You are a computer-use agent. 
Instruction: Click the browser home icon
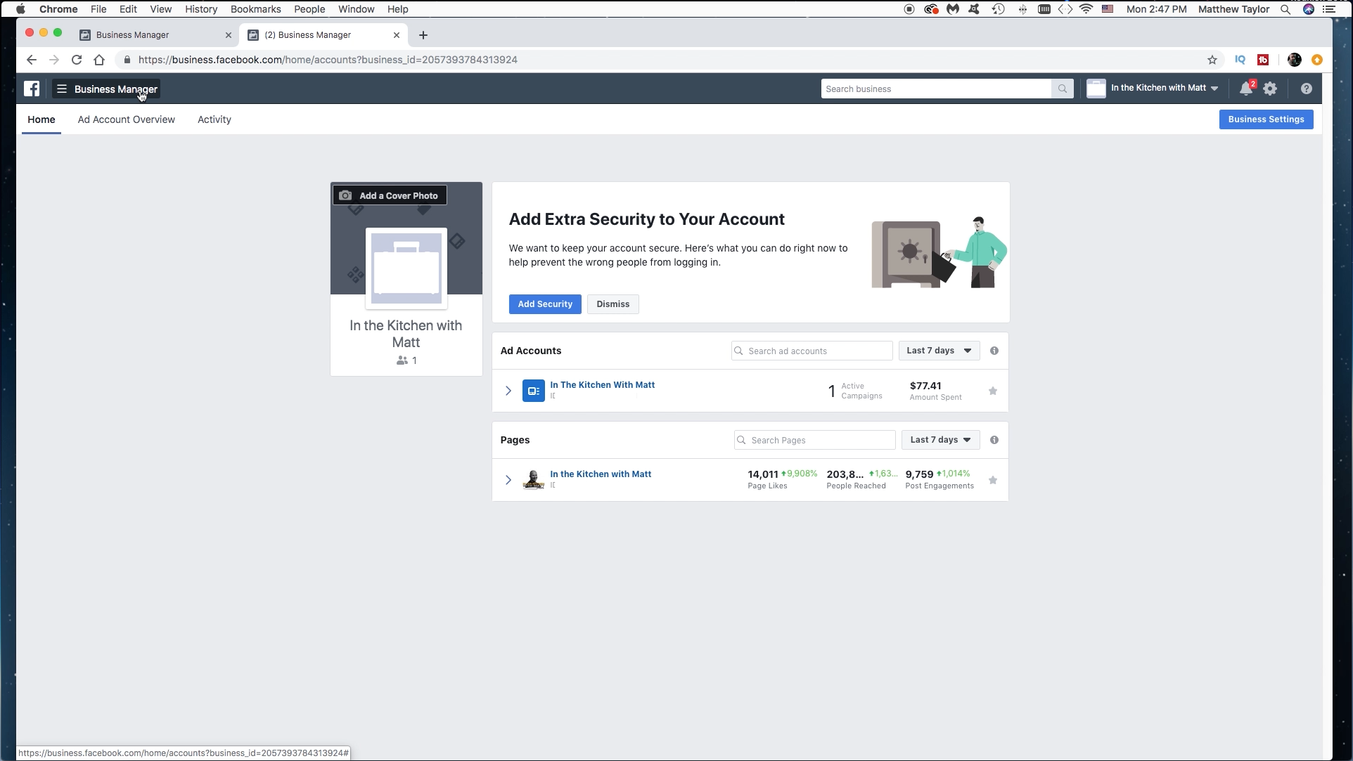click(99, 60)
